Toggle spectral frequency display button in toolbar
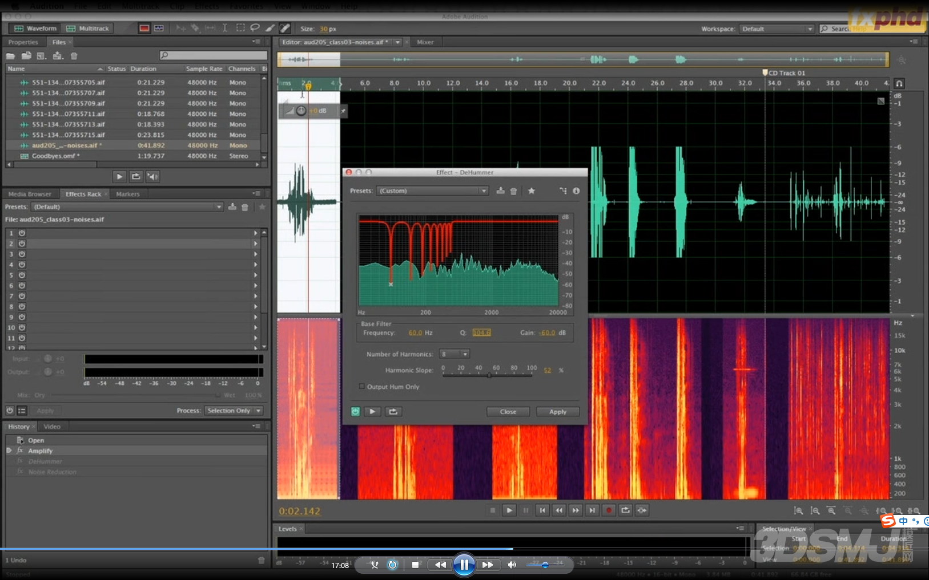 click(x=144, y=29)
